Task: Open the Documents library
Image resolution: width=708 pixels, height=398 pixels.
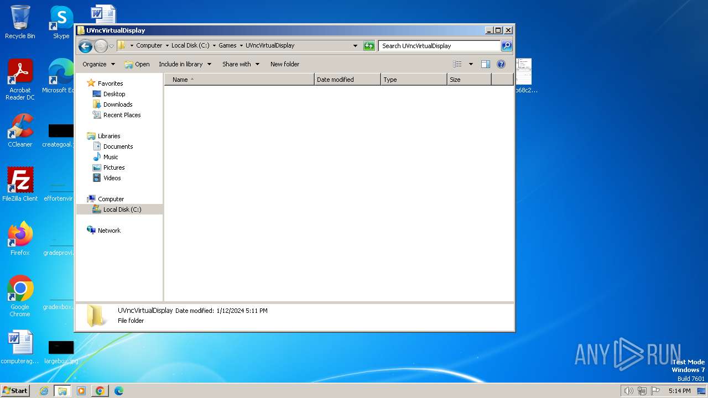Action: pyautogui.click(x=118, y=146)
